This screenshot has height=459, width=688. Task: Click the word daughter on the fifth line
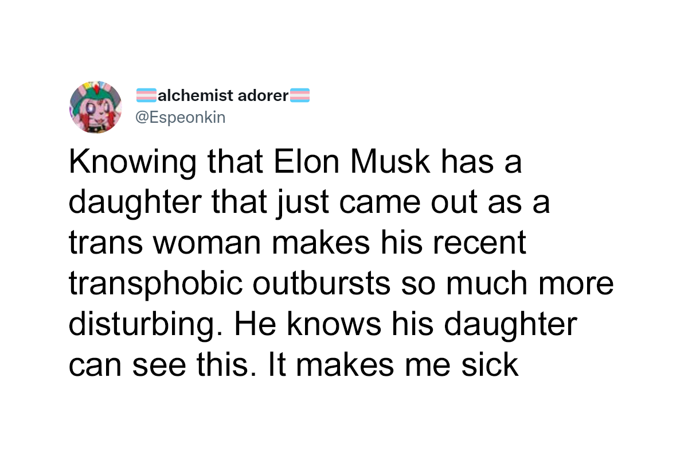(509, 324)
